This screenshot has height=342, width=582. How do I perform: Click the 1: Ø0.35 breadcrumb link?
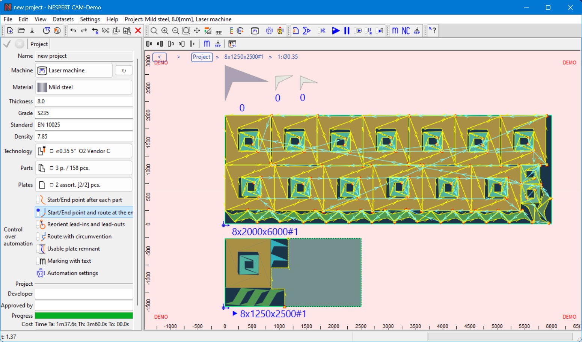click(288, 57)
